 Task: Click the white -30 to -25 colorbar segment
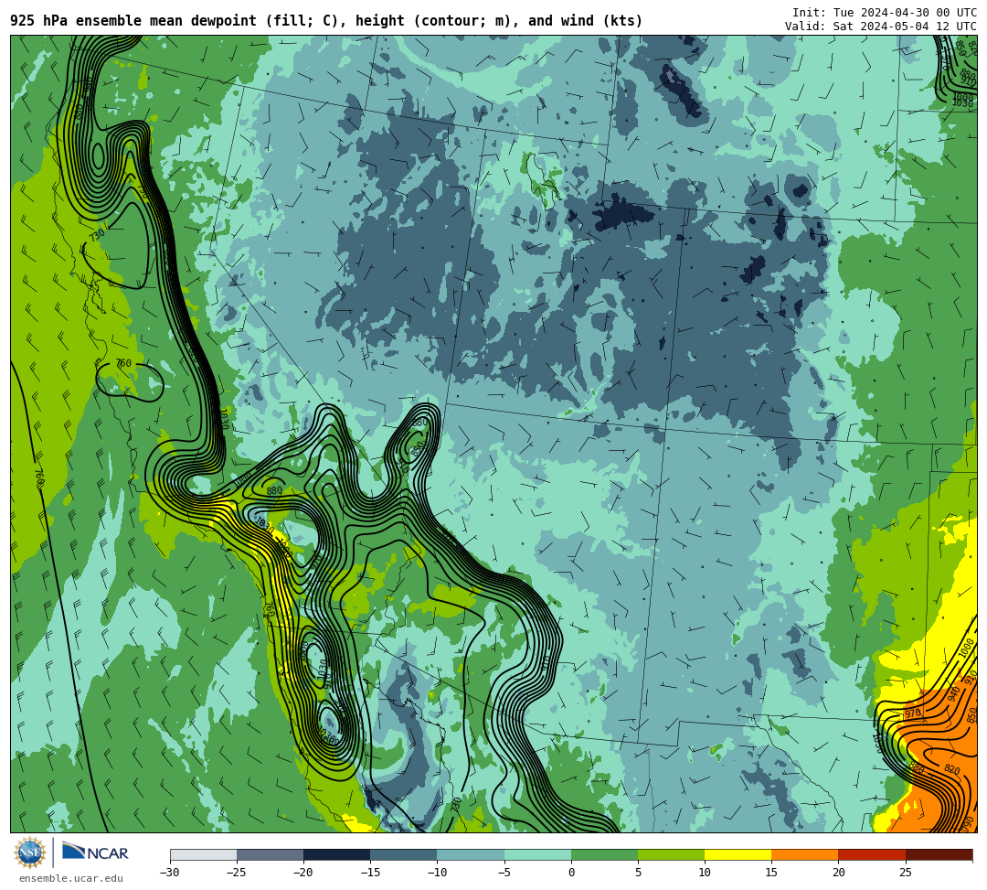[203, 854]
